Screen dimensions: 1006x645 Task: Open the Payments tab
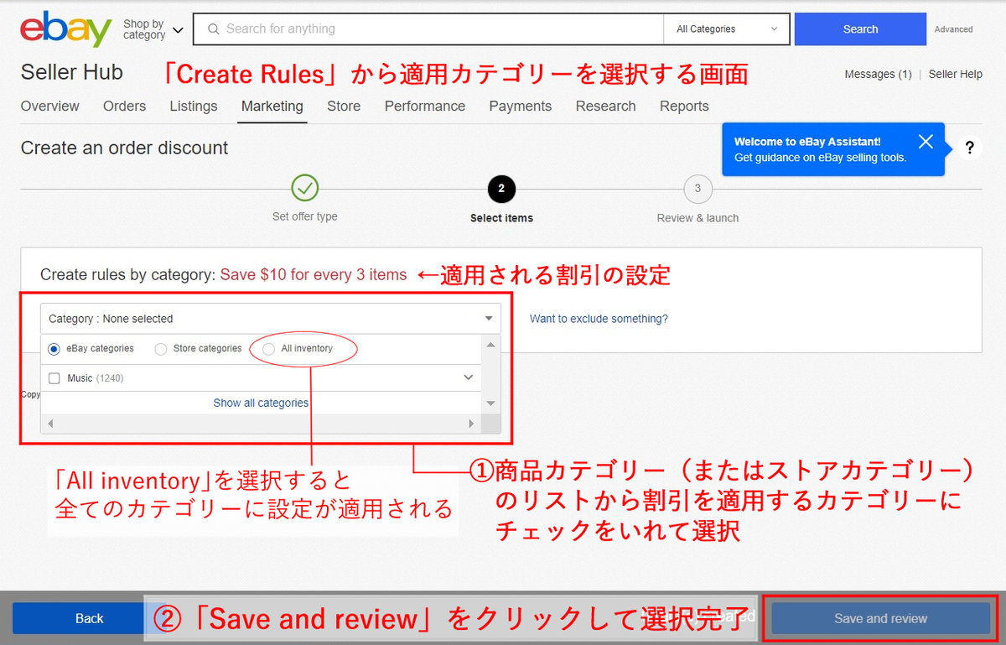tap(521, 107)
